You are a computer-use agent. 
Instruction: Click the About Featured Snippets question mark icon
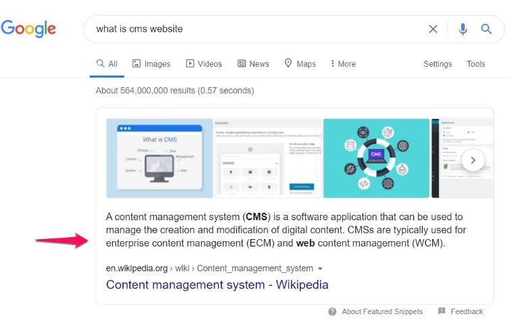(332, 312)
